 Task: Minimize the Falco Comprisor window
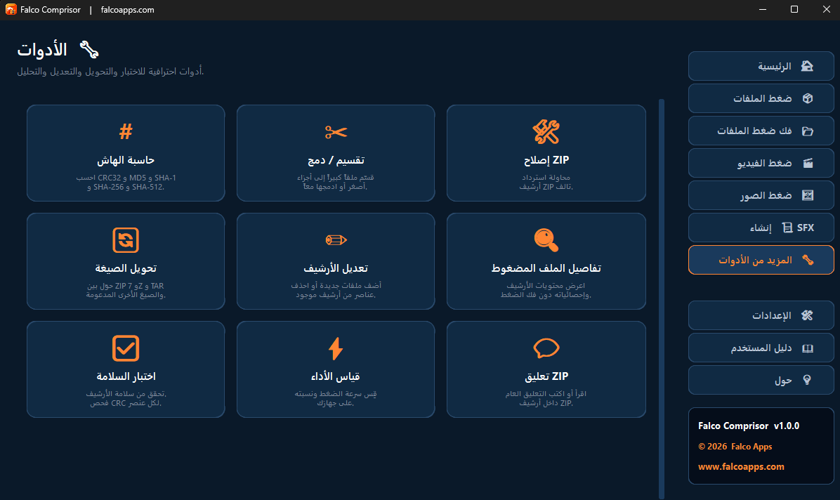(762, 10)
